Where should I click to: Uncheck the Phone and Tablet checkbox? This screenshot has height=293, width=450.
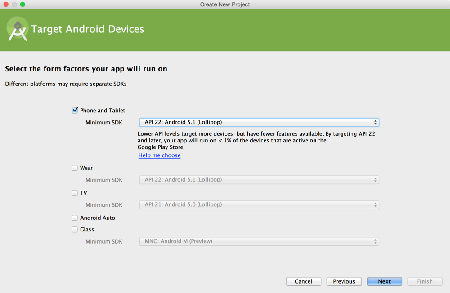click(75, 111)
